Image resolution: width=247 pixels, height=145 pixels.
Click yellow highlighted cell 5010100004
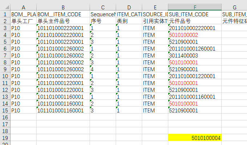tap(195, 138)
